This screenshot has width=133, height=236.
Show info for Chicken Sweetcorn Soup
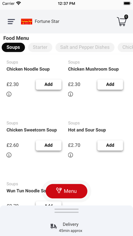9,155
